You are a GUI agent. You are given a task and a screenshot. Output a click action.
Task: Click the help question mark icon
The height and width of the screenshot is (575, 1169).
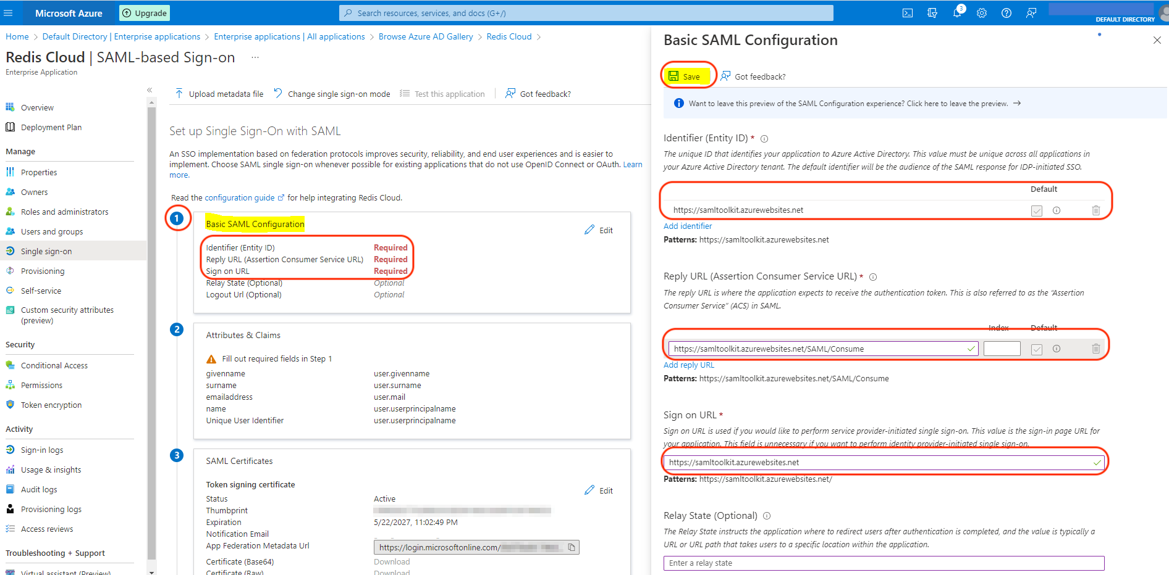point(1007,13)
